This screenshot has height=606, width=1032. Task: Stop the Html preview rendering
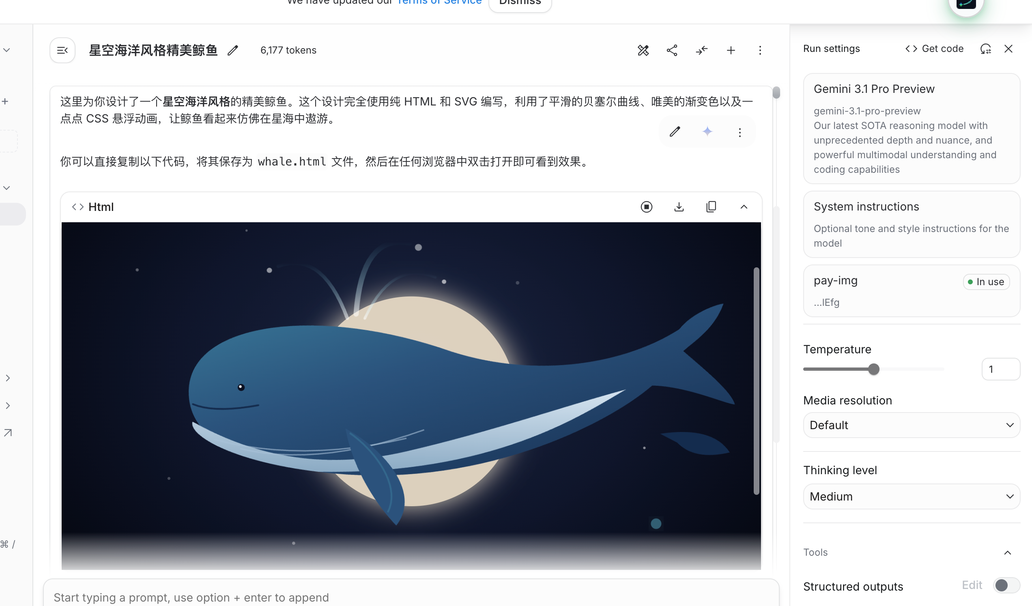[x=646, y=207]
